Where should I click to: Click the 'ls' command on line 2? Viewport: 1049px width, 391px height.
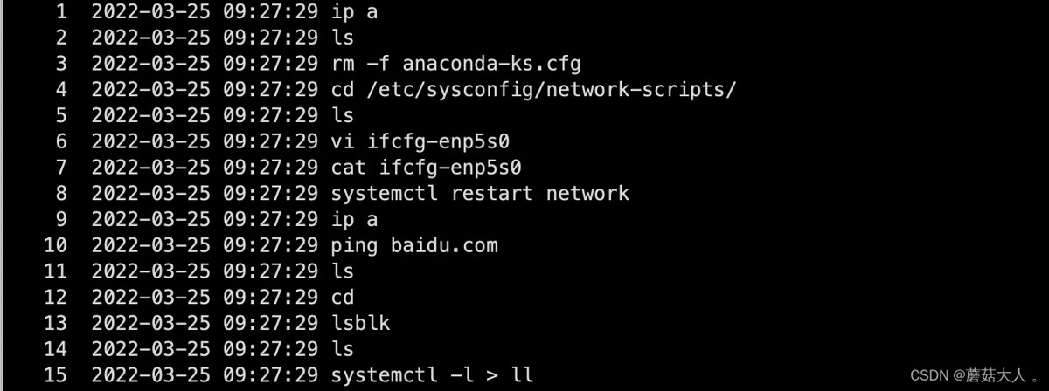click(x=343, y=38)
